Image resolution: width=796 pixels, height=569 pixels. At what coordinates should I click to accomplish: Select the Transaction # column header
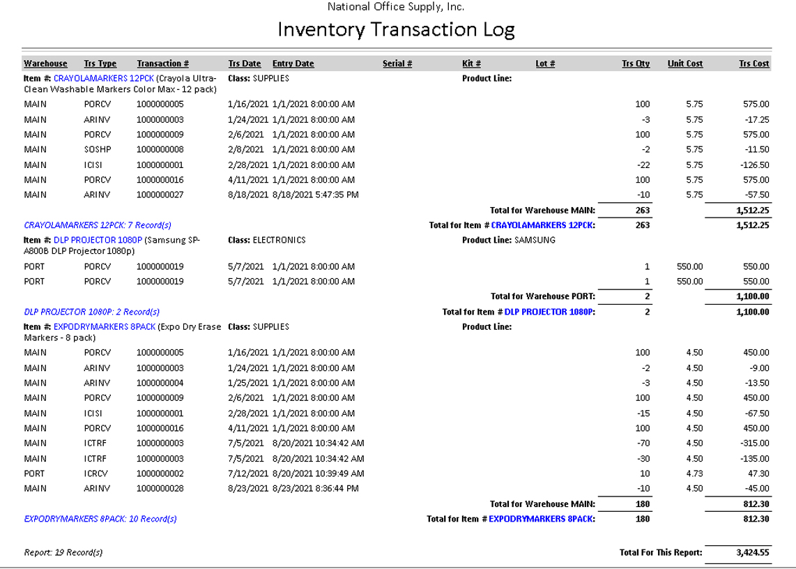pyautogui.click(x=162, y=63)
